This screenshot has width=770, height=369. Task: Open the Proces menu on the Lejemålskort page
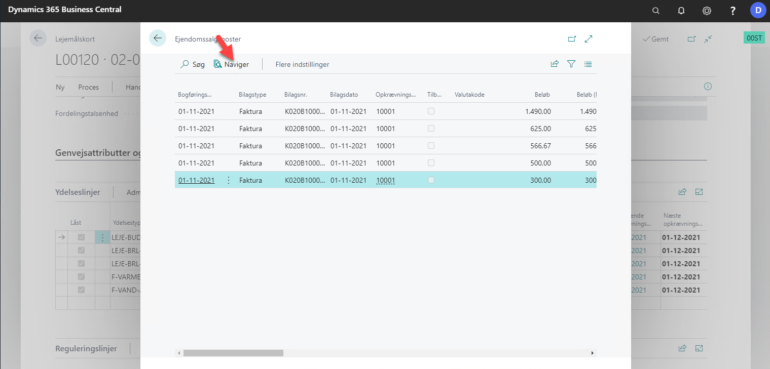click(x=89, y=87)
